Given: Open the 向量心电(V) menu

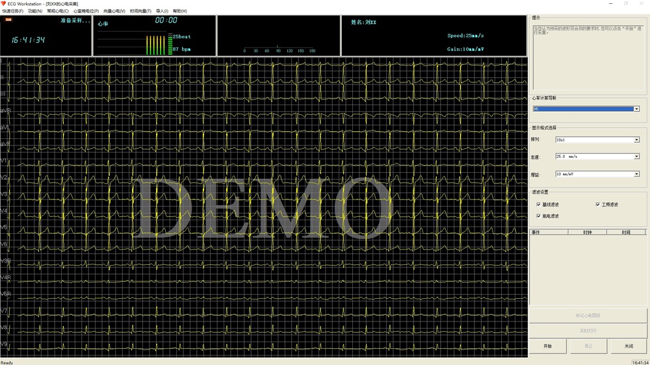Looking at the screenshot, I should coord(114,11).
